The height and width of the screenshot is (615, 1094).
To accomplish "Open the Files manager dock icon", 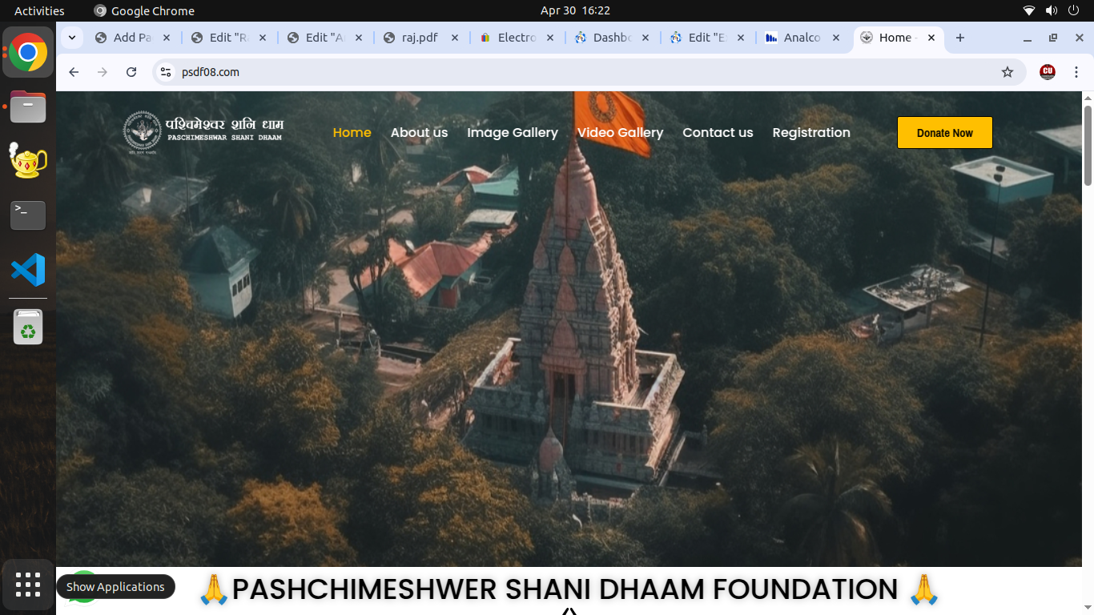I will tap(28, 107).
